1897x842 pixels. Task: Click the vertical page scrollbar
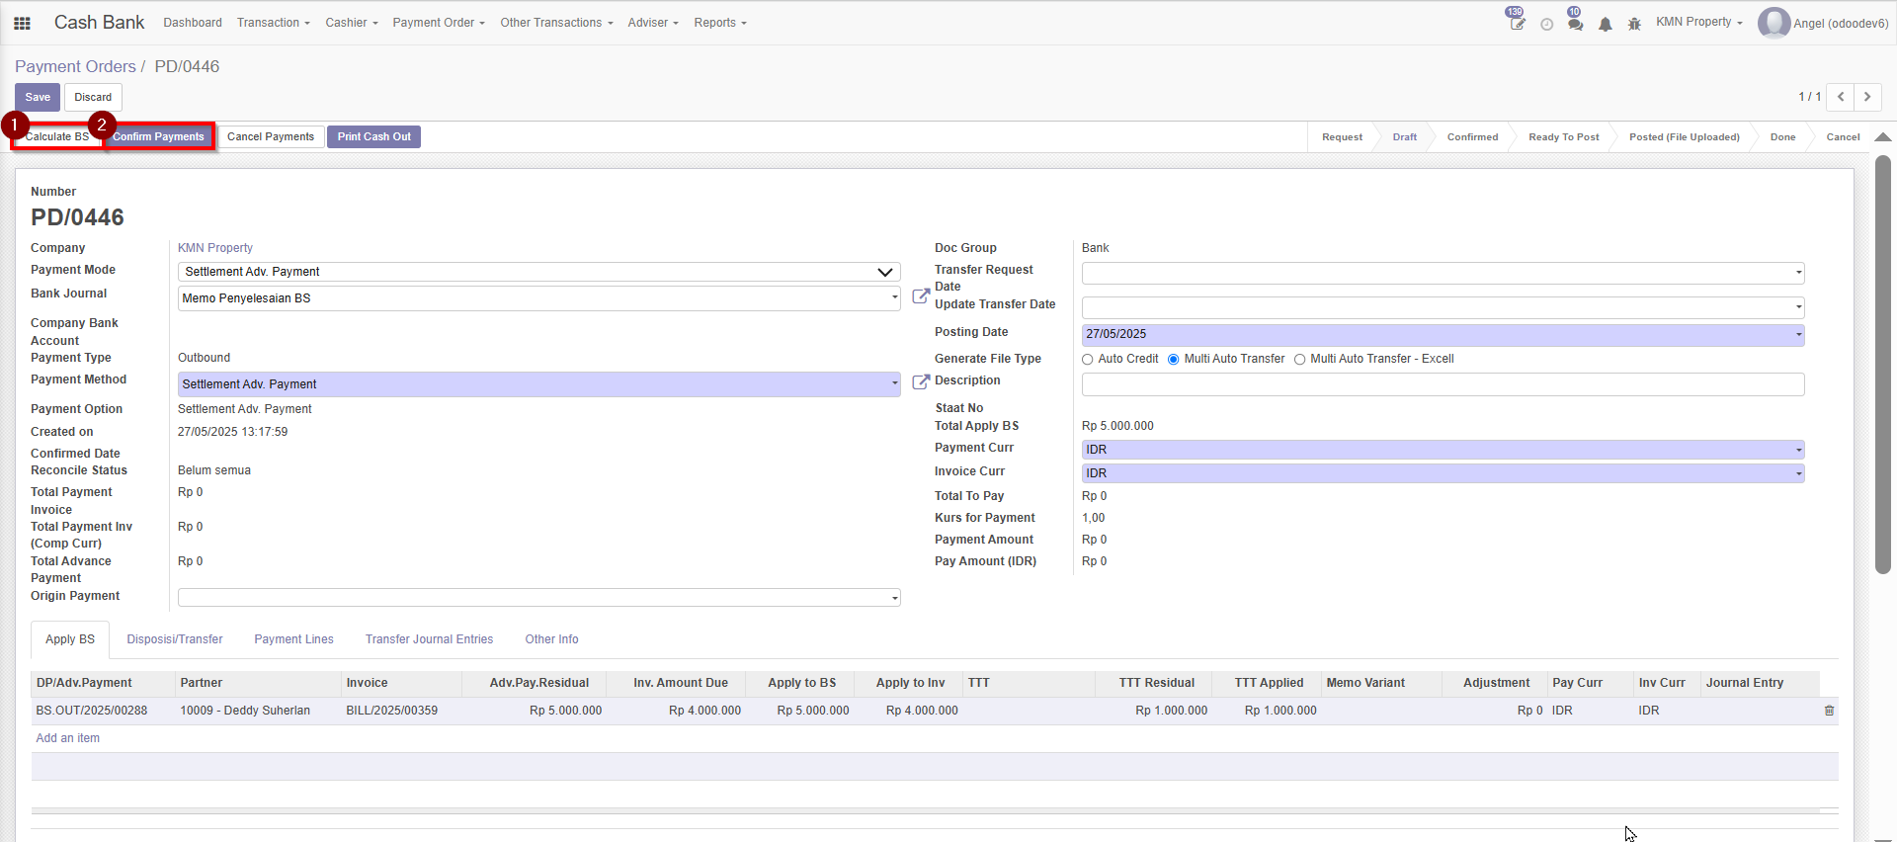(x=1883, y=364)
